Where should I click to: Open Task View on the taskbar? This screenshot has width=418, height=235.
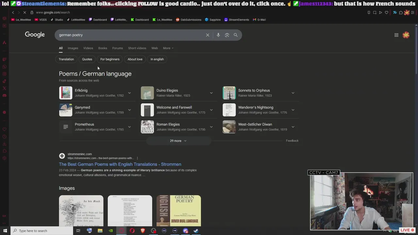tap(78, 231)
